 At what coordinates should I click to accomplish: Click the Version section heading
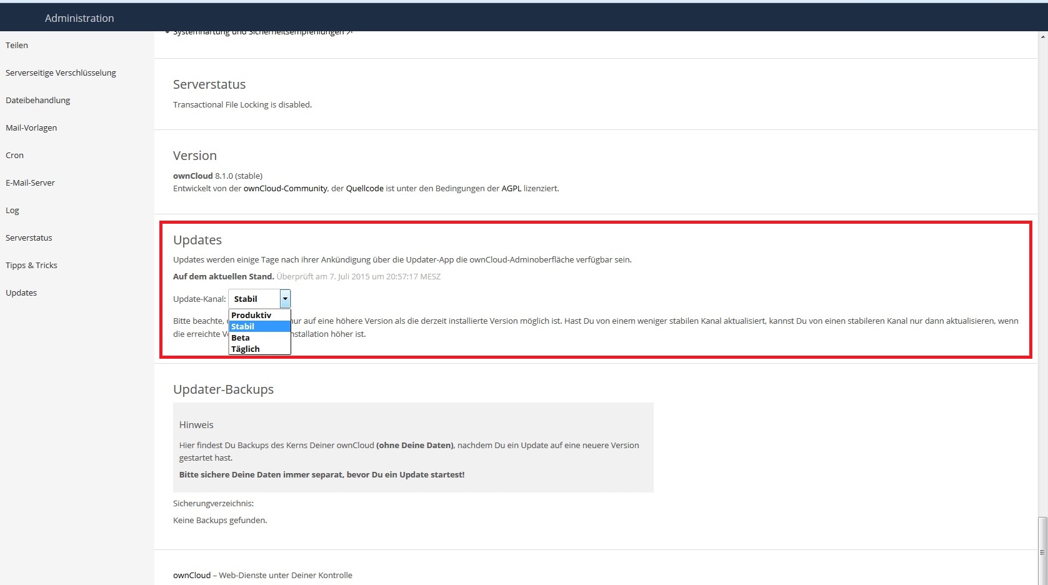pos(195,156)
